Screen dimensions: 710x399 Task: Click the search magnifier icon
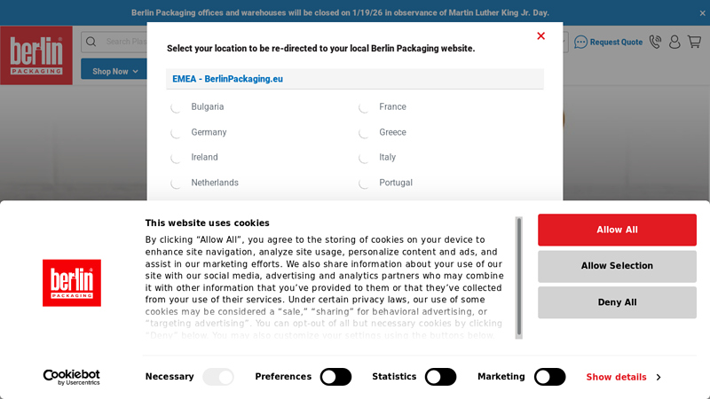click(91, 42)
